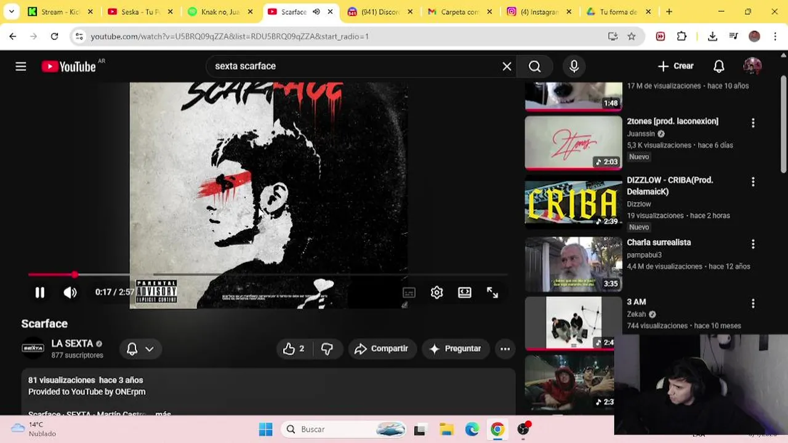This screenshot has width=788, height=443.
Task: Open options menu for the '3 AM' video
Action: pos(753,304)
